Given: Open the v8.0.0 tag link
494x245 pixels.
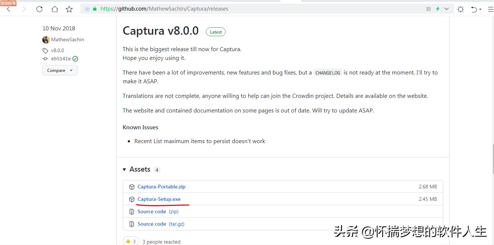Looking at the screenshot, I should [57, 50].
